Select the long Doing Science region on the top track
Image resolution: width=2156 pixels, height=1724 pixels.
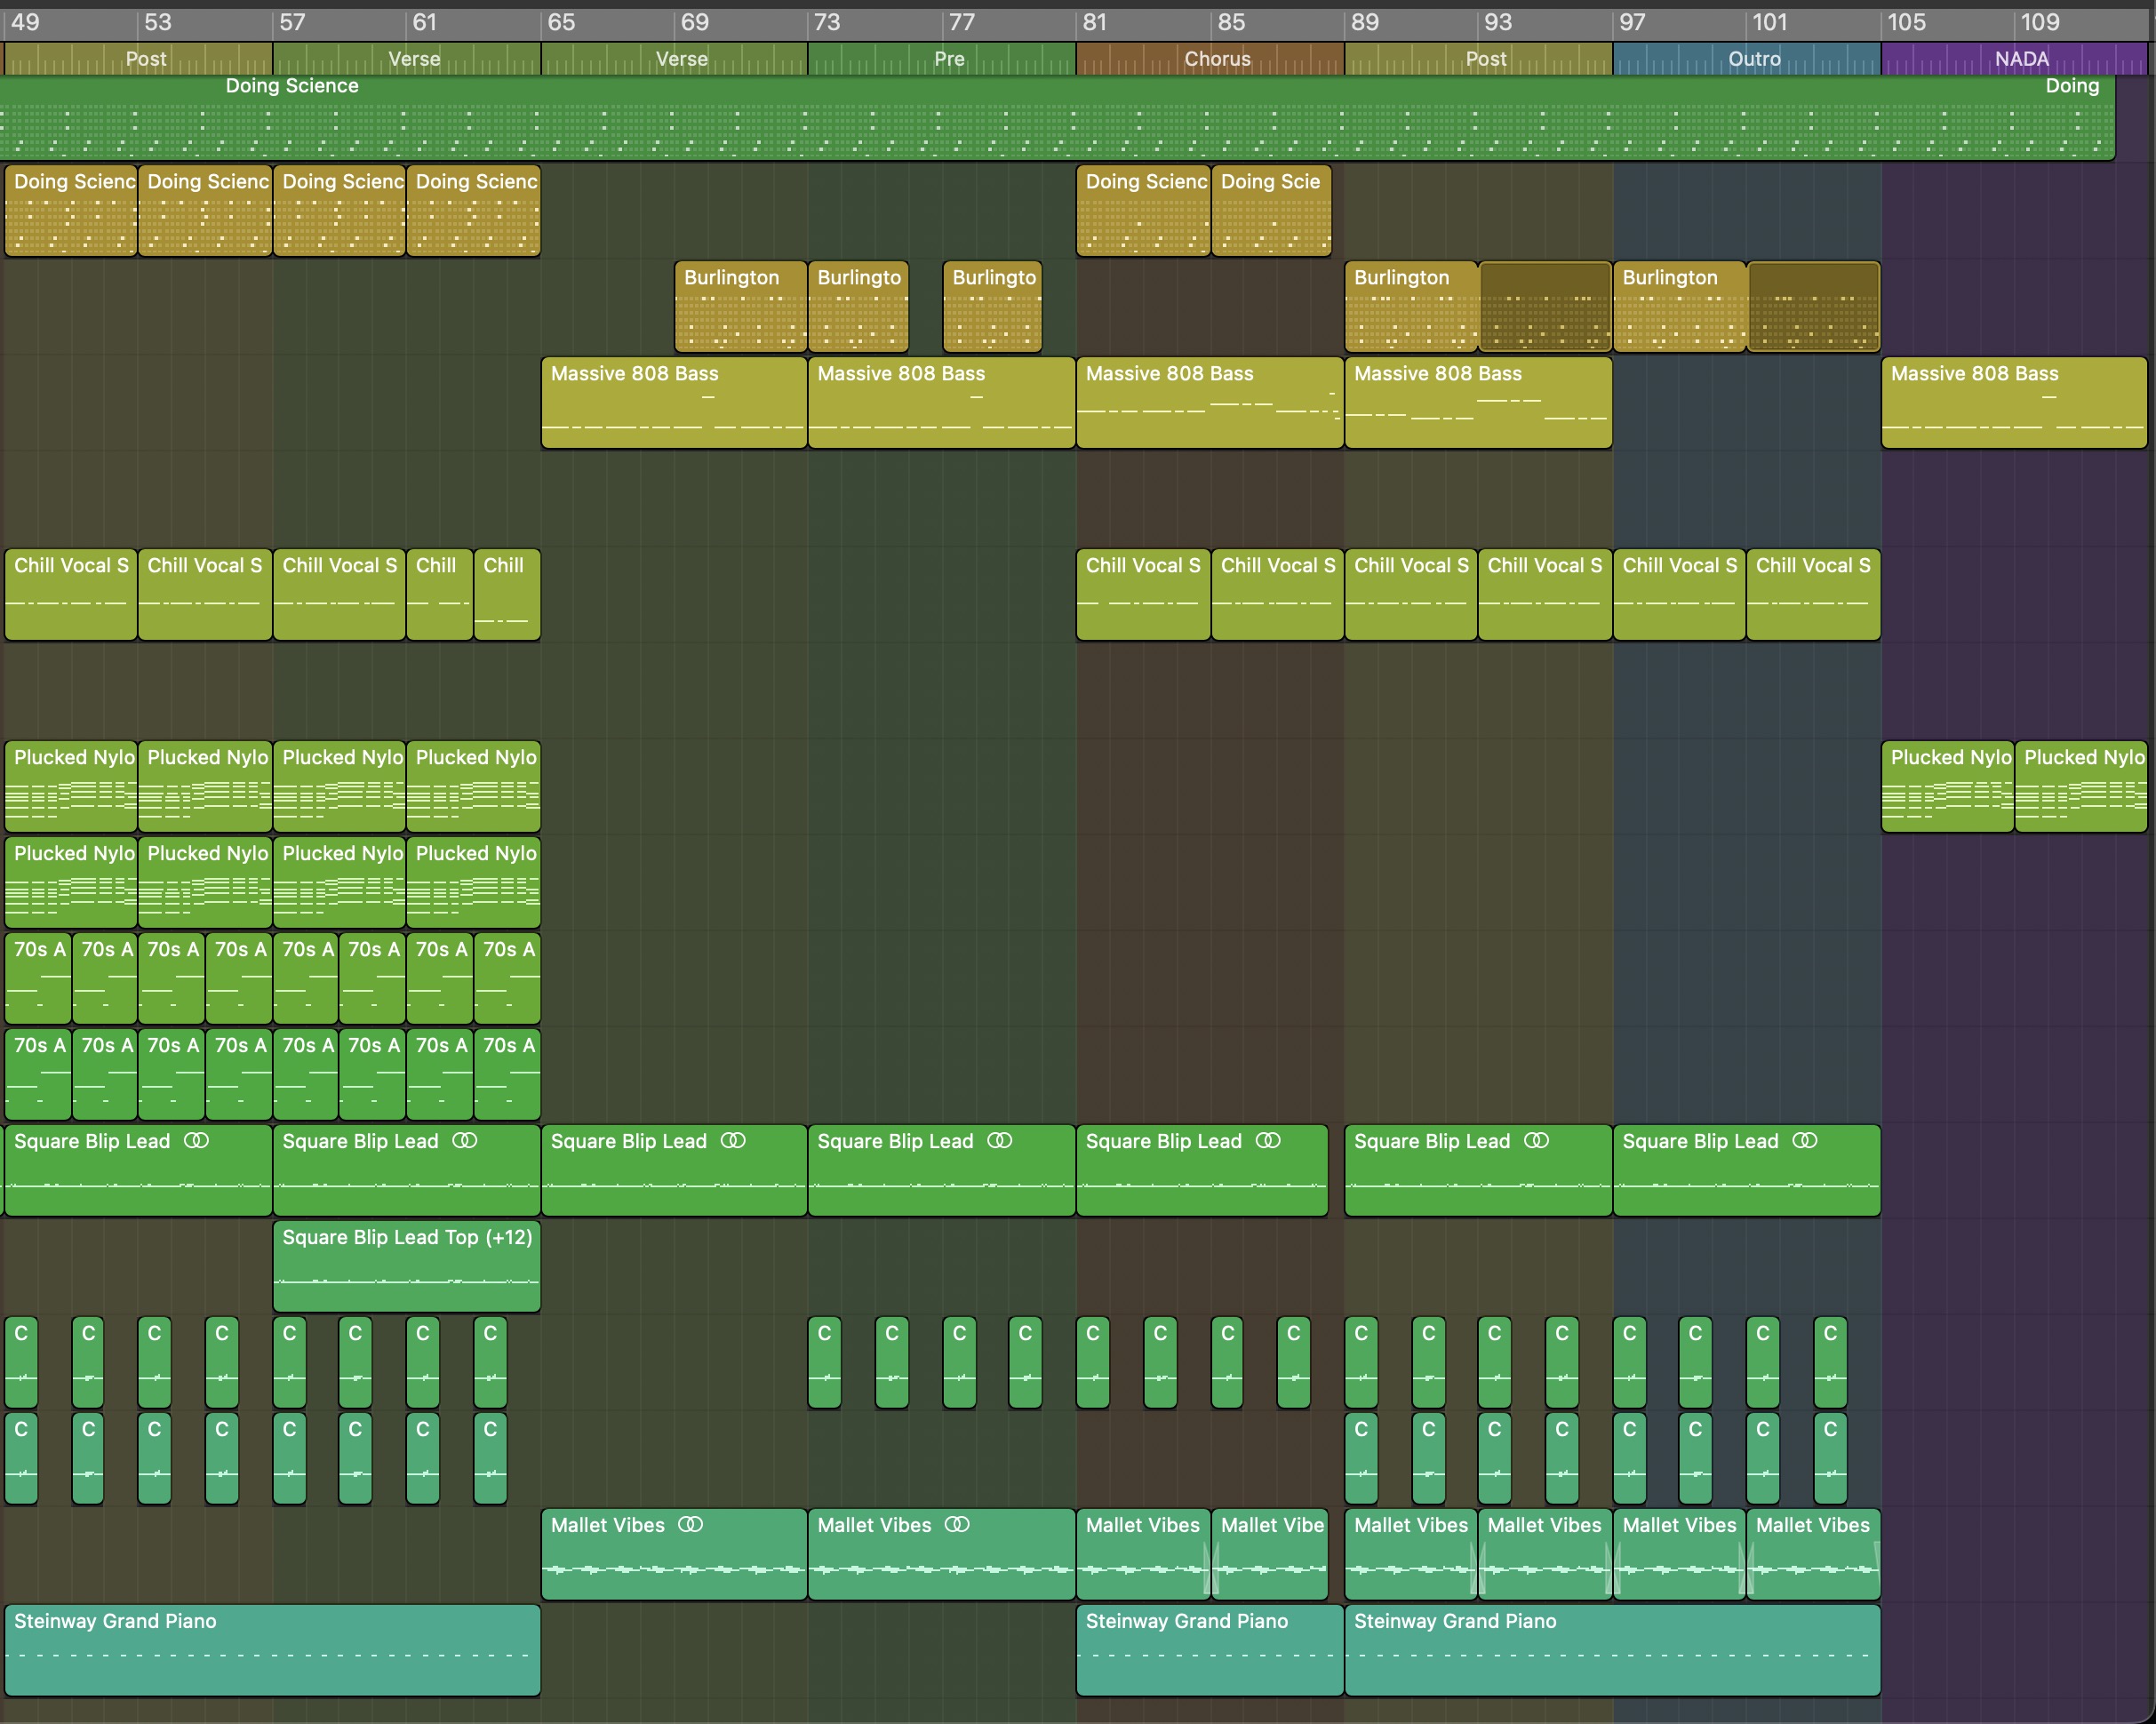coord(1057,118)
